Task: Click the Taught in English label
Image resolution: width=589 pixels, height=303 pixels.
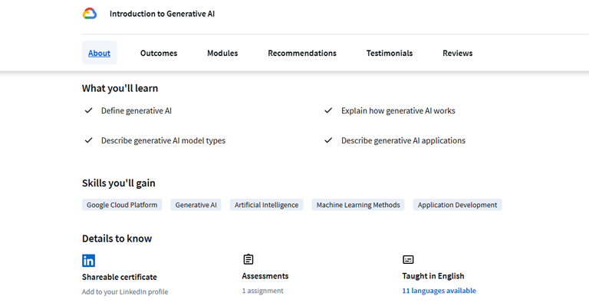Action: click(x=433, y=276)
